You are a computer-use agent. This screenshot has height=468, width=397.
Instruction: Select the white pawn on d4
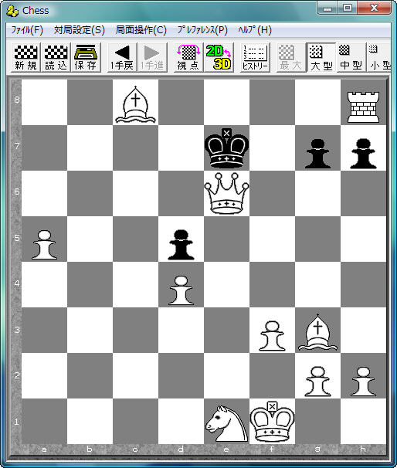(181, 290)
